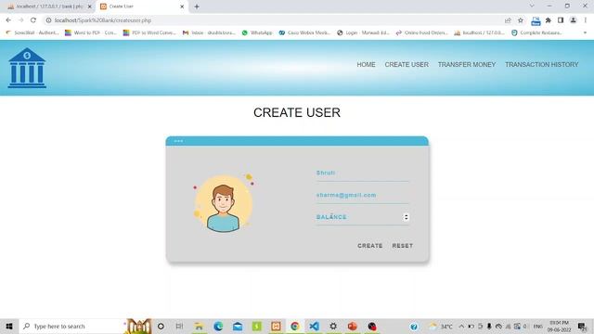Click the email field with sharma@gmail.com

tap(363, 196)
